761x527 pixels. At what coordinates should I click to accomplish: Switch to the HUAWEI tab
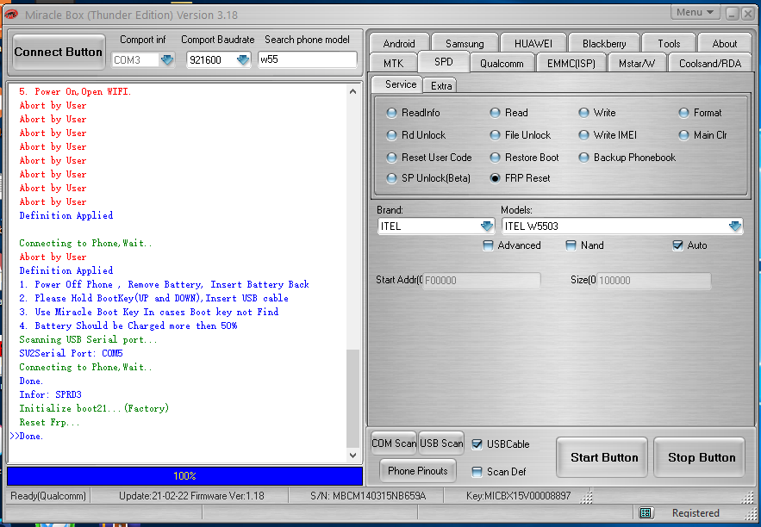(533, 44)
